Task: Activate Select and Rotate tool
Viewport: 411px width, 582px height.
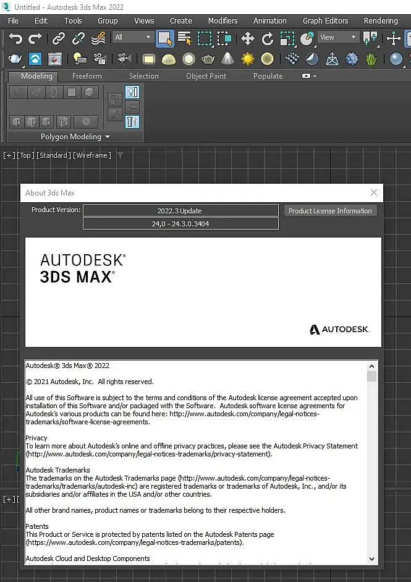Action: pyautogui.click(x=268, y=38)
